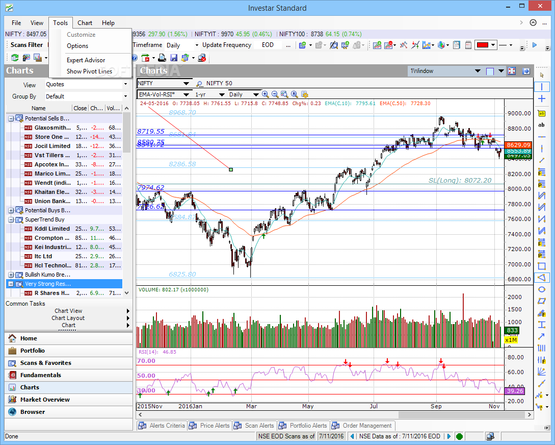Screen dimensions: 555x445
Task: Click the full screen expand arrows icon
Action: pyautogui.click(x=512, y=71)
